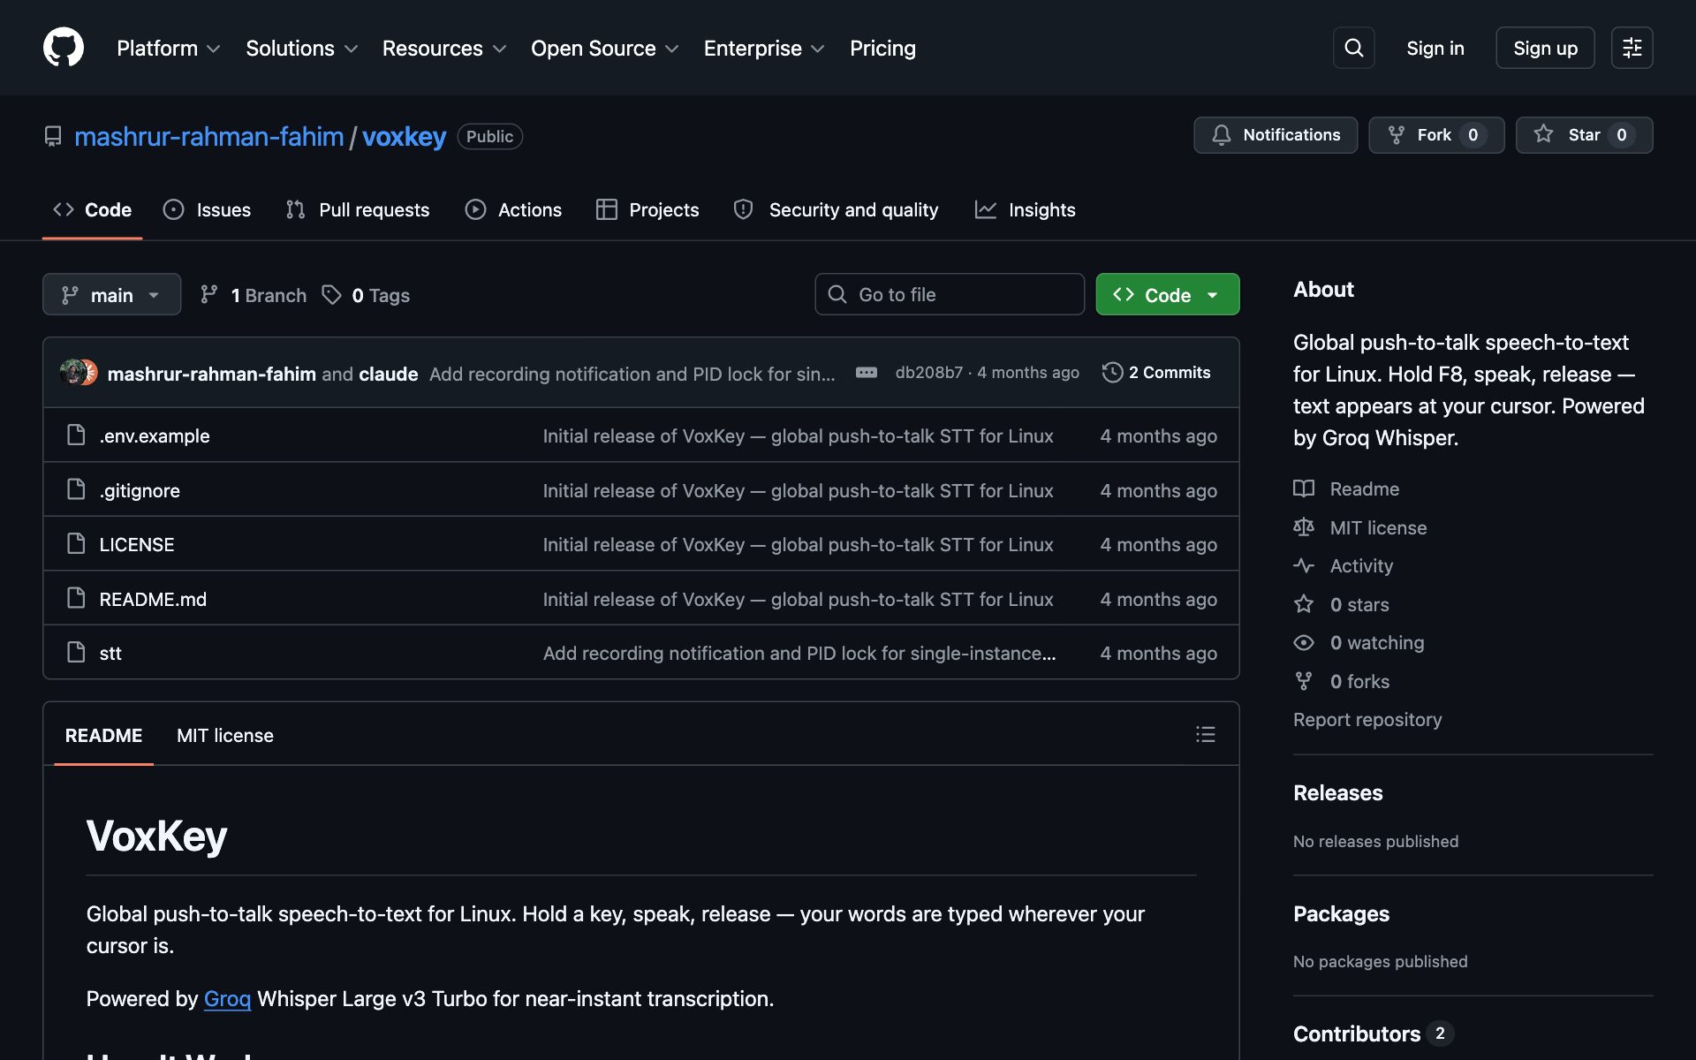Open the Groq link in README
Viewport: 1696px width, 1060px height.
tap(227, 998)
